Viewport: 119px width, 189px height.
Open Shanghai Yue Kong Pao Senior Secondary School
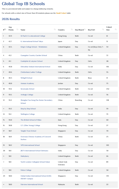click(36, 102)
